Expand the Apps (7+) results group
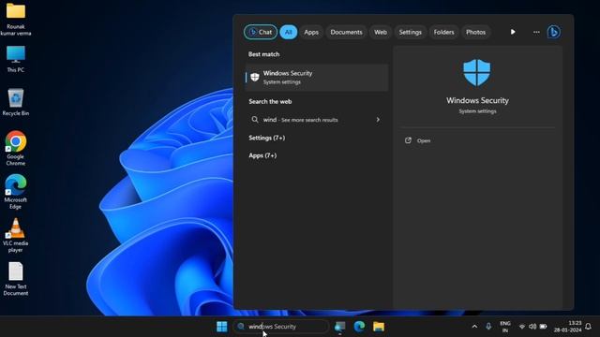The image size is (600, 337). pos(262,155)
